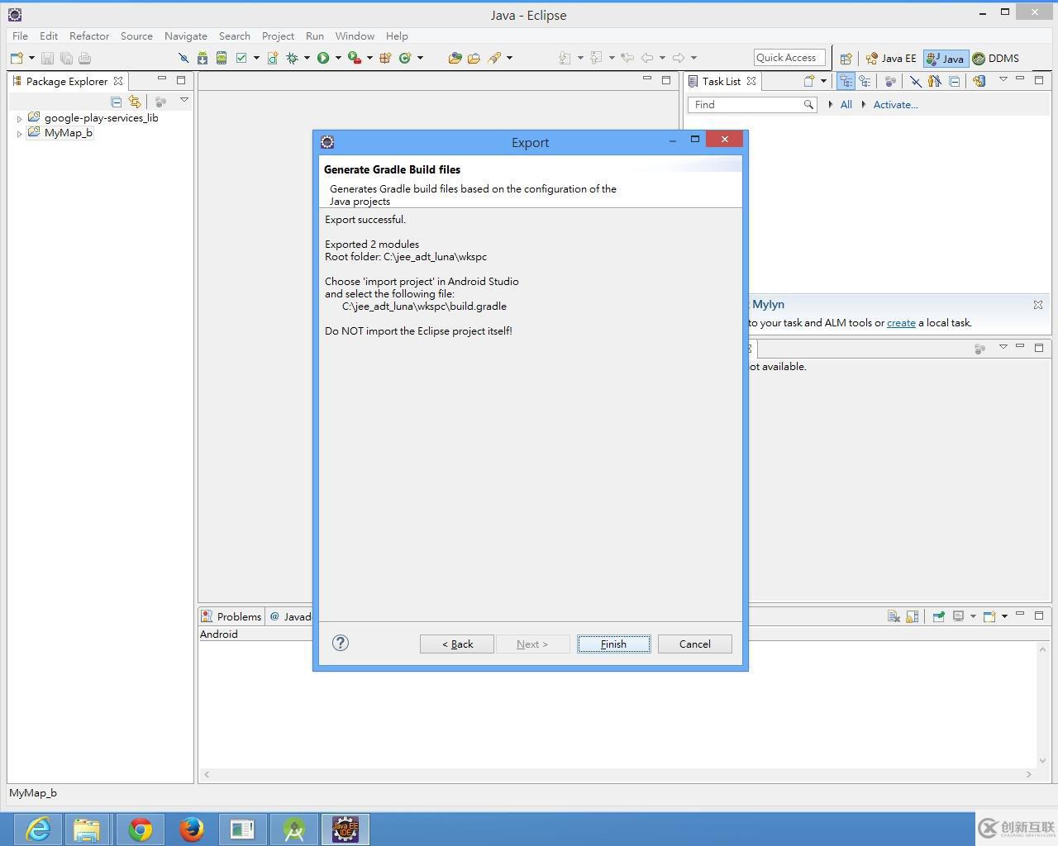The width and height of the screenshot is (1058, 846).
Task: Click the Finish button in Export dialog
Action: pos(613,644)
